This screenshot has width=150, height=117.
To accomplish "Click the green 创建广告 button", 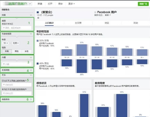I will pos(143,4).
